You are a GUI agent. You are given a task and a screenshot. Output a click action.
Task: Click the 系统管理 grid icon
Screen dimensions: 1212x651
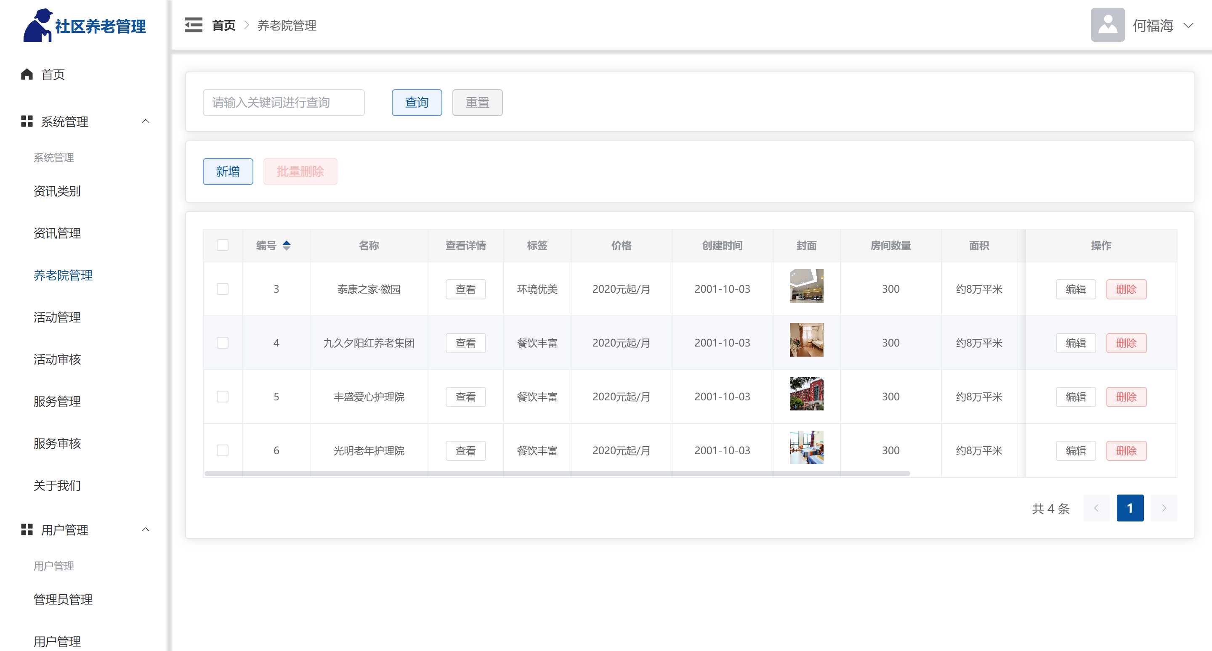[x=27, y=121]
